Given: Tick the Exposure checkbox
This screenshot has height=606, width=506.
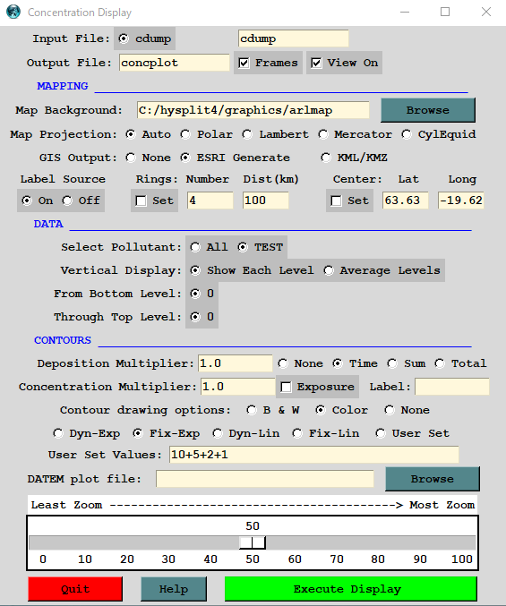Looking at the screenshot, I should click(x=286, y=387).
